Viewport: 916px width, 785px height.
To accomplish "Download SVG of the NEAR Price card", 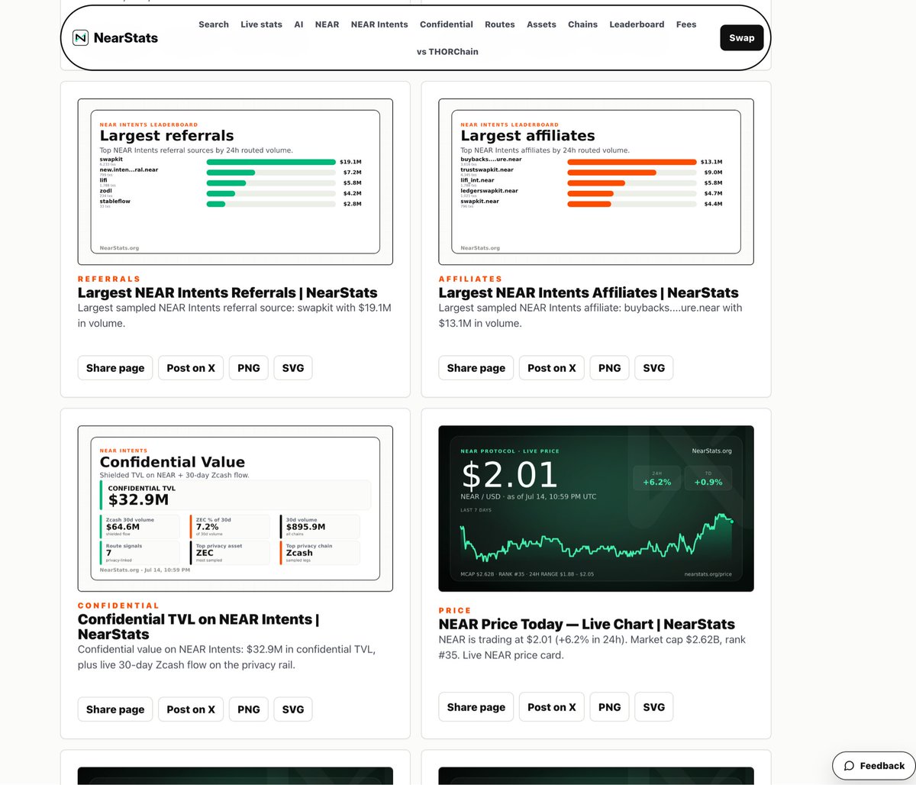I will pyautogui.click(x=654, y=707).
